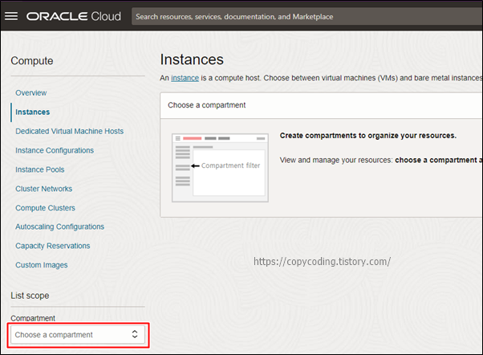Image resolution: width=483 pixels, height=355 pixels.
Task: Open the hamburger navigation menu
Action: coord(11,16)
